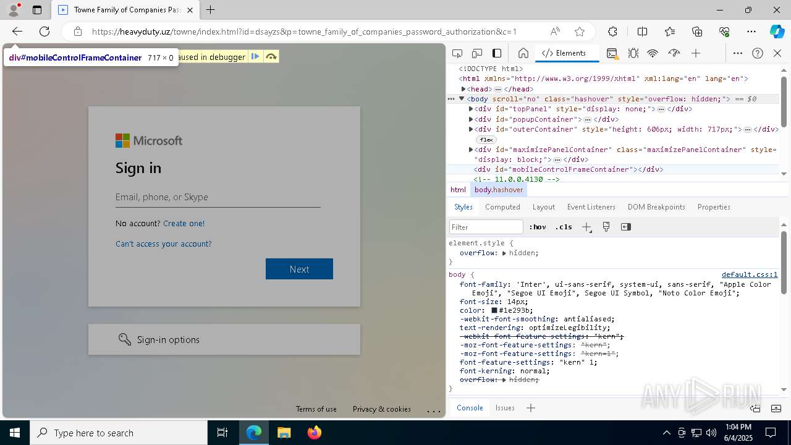This screenshot has height=445, width=791.
Task: Step over next function call in overlay
Action: [x=271, y=57]
